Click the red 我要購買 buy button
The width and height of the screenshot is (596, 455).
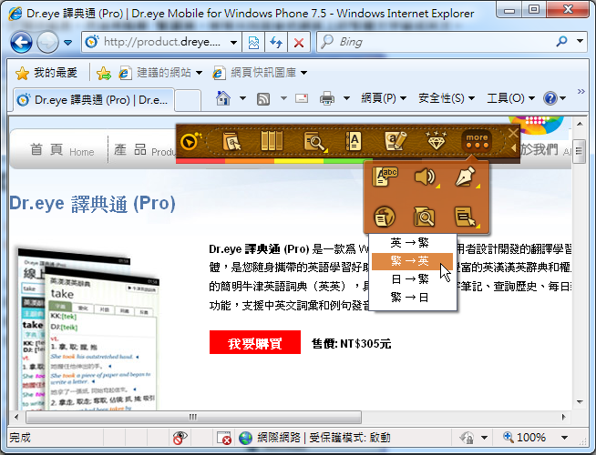[255, 343]
